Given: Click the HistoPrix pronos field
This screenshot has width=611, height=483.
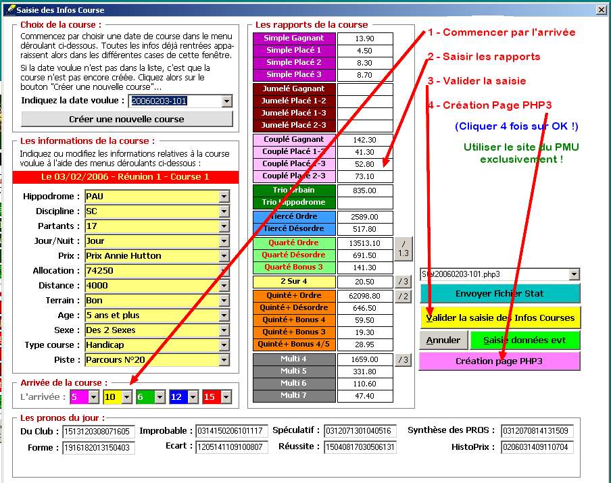Looking at the screenshot, I should pos(537,447).
